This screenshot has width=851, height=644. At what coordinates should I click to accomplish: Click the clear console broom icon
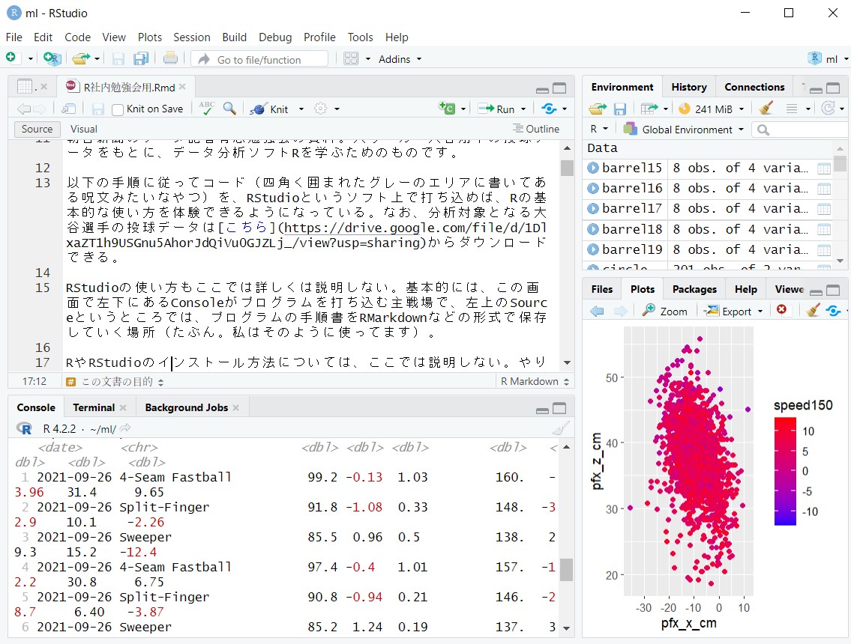[561, 429]
